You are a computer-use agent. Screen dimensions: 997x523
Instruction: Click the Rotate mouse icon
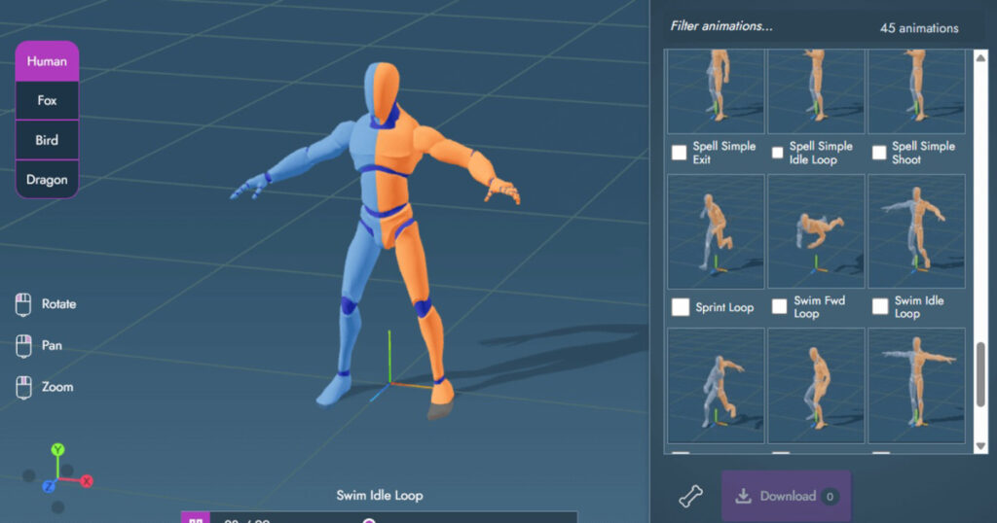(23, 304)
